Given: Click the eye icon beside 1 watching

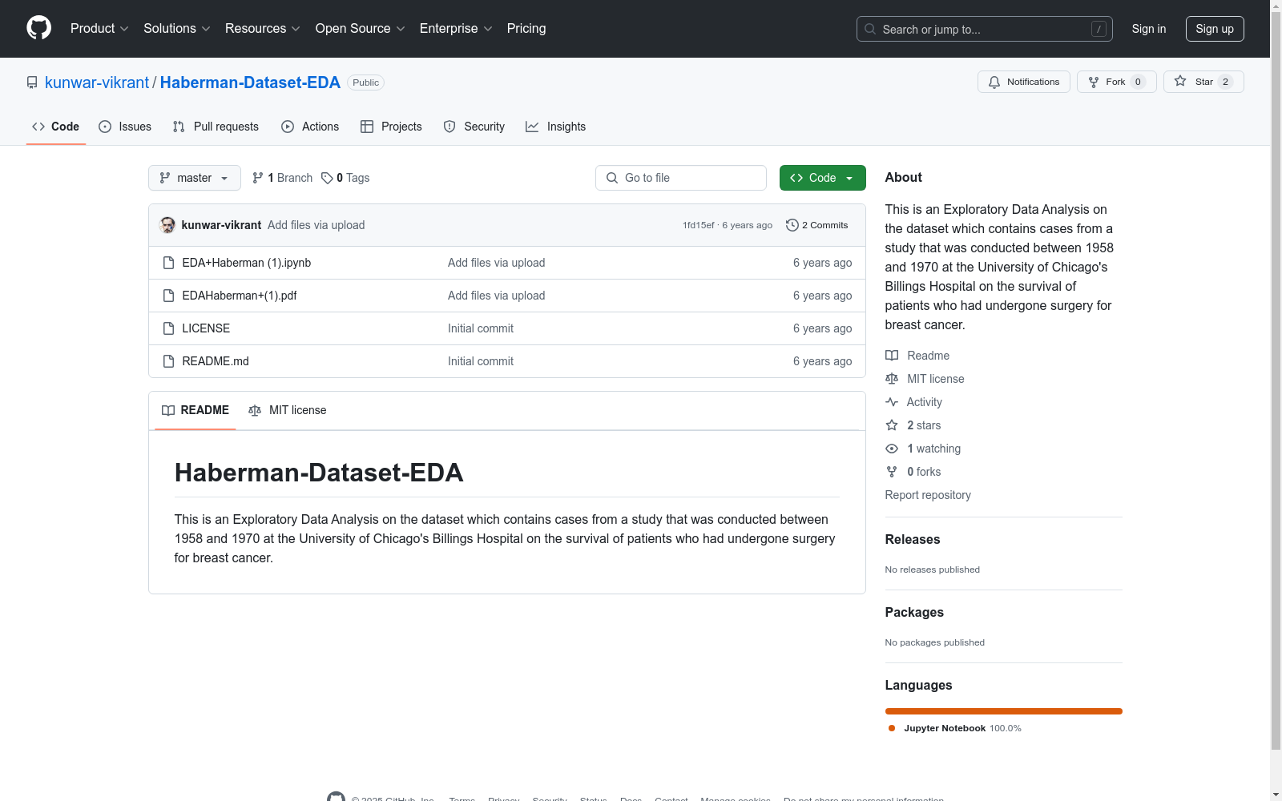Looking at the screenshot, I should [892, 449].
